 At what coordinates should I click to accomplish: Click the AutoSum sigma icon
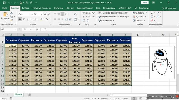pos(152,13)
